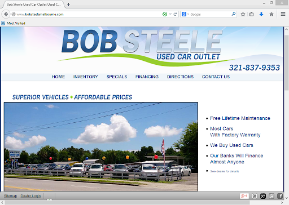Image resolution: width=289 pixels, height=205 pixels.
Task: Open the HOME navigation link
Action: (x=58, y=77)
